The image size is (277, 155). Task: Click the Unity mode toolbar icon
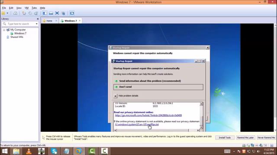point(64,13)
